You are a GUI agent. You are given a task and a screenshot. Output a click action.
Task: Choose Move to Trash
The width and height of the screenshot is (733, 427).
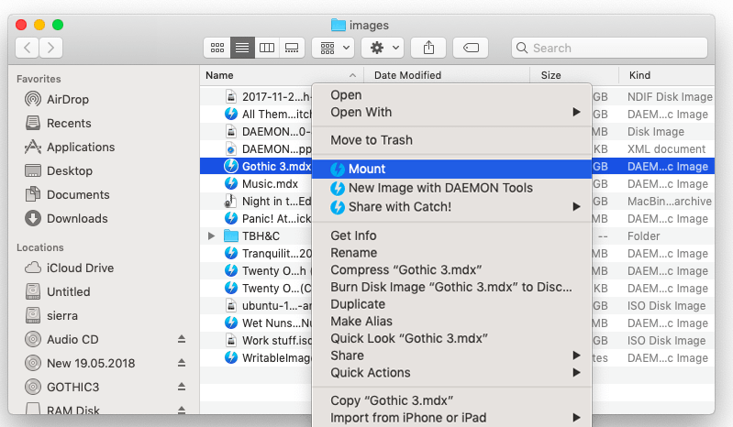coord(451,140)
